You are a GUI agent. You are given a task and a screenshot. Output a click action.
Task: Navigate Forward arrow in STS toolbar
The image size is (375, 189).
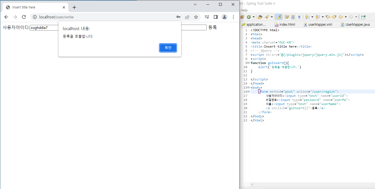351,17
